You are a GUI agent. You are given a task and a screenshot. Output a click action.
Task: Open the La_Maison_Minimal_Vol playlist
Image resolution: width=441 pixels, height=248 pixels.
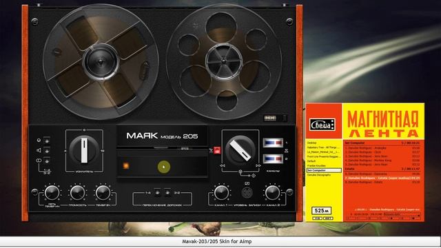click(323, 152)
